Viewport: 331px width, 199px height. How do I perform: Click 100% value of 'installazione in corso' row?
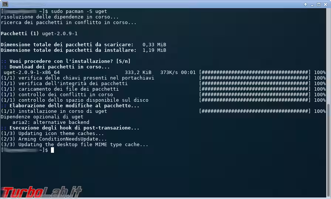320,111
